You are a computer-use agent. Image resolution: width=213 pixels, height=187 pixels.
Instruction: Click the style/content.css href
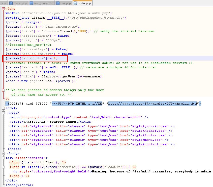coord(149,144)
